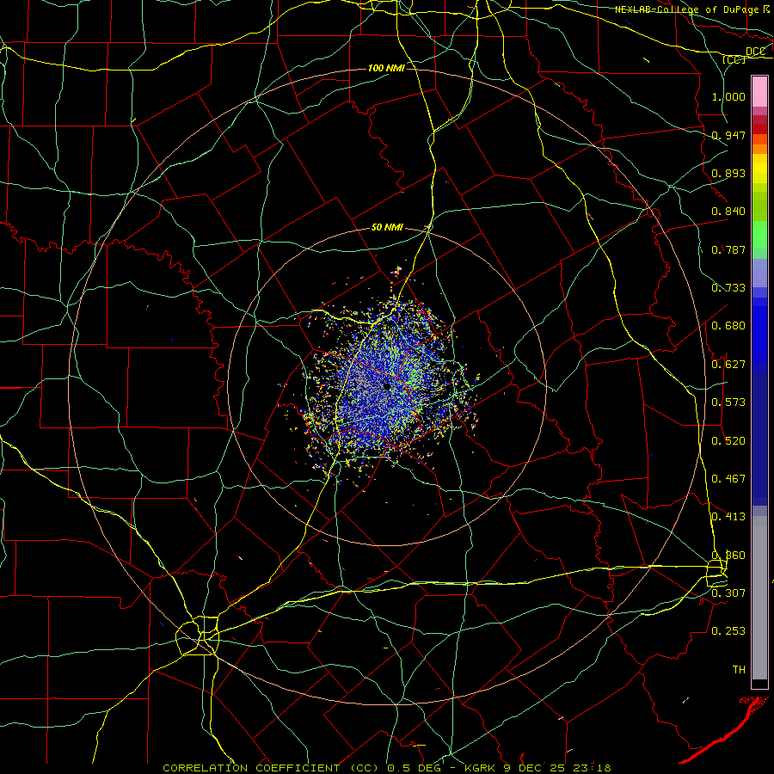Click the 0.893 scale value
774x774 pixels.
[x=728, y=173]
